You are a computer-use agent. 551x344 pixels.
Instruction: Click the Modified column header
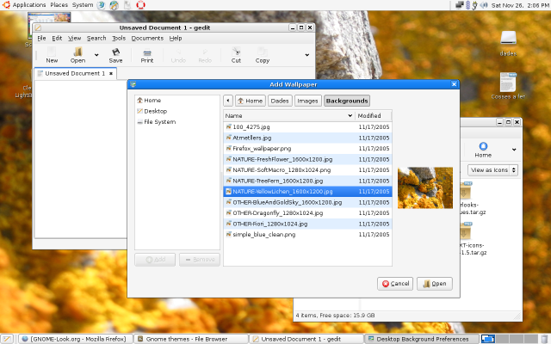pos(373,115)
